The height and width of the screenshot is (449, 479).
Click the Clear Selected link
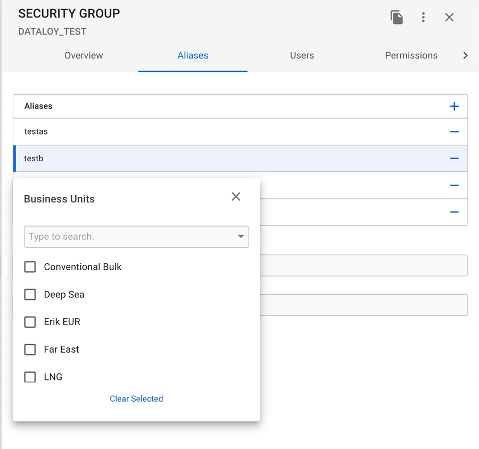pyautogui.click(x=136, y=398)
